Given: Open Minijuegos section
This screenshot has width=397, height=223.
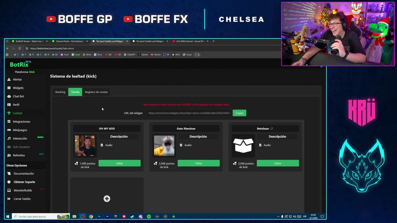Looking at the screenshot, I should (x=20, y=130).
